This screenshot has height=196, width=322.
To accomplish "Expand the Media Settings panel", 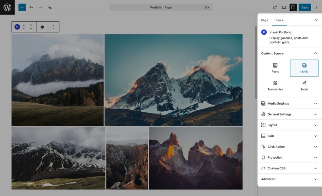I will (289, 103).
